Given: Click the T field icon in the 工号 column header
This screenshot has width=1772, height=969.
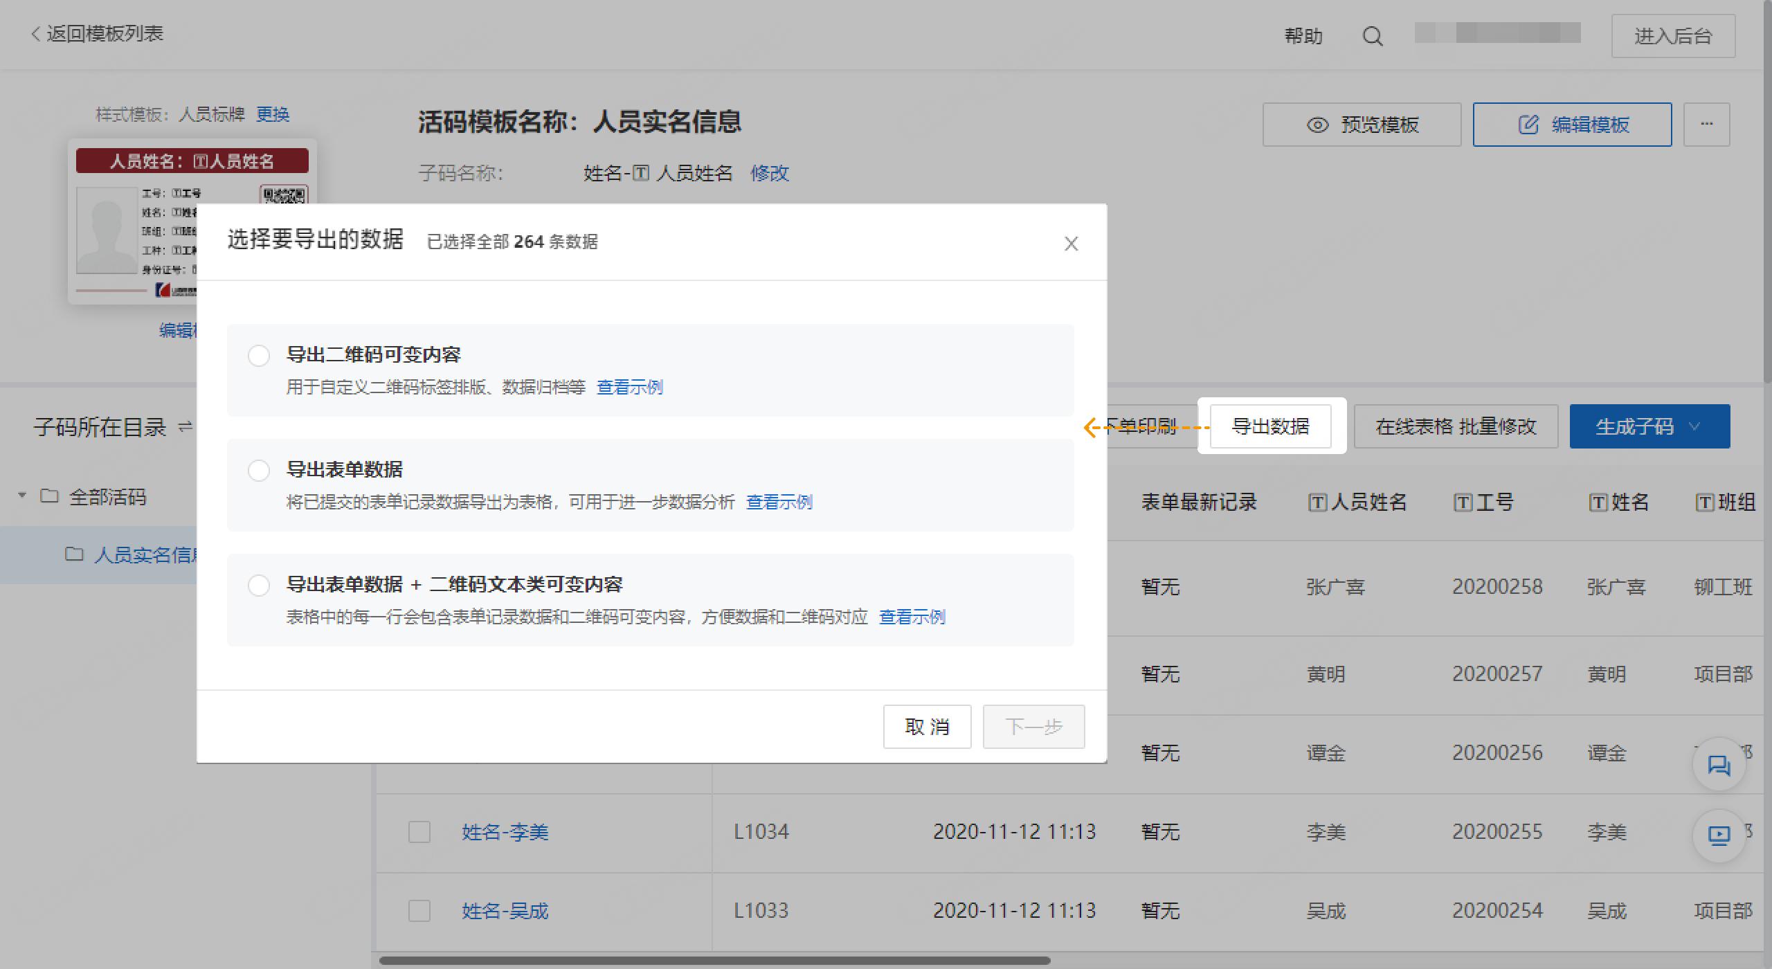Looking at the screenshot, I should click(x=1463, y=502).
